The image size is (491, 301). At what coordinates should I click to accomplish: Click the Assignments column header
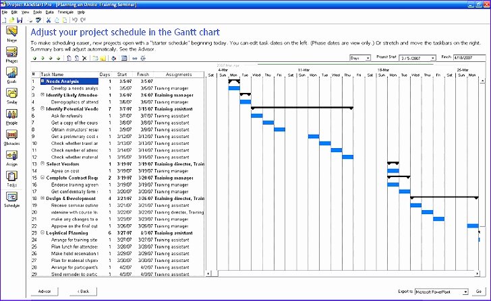point(179,74)
